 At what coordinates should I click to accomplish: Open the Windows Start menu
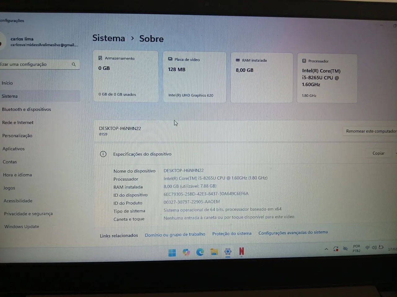(x=172, y=253)
